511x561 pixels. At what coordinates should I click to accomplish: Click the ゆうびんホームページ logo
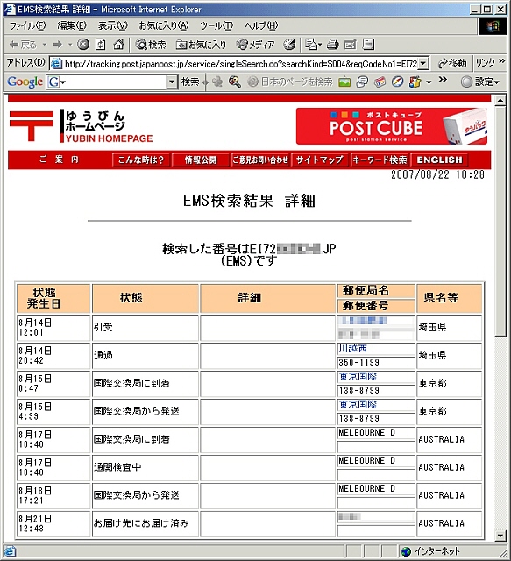tap(82, 126)
